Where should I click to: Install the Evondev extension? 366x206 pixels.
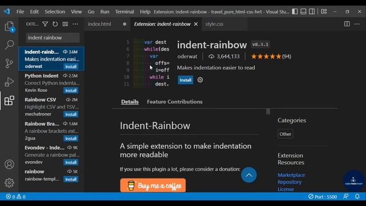pyautogui.click(x=71, y=163)
